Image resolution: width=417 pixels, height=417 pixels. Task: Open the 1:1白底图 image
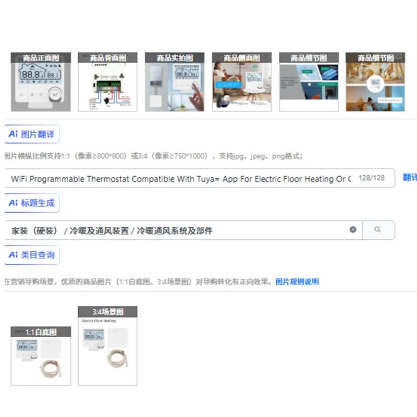(41, 356)
